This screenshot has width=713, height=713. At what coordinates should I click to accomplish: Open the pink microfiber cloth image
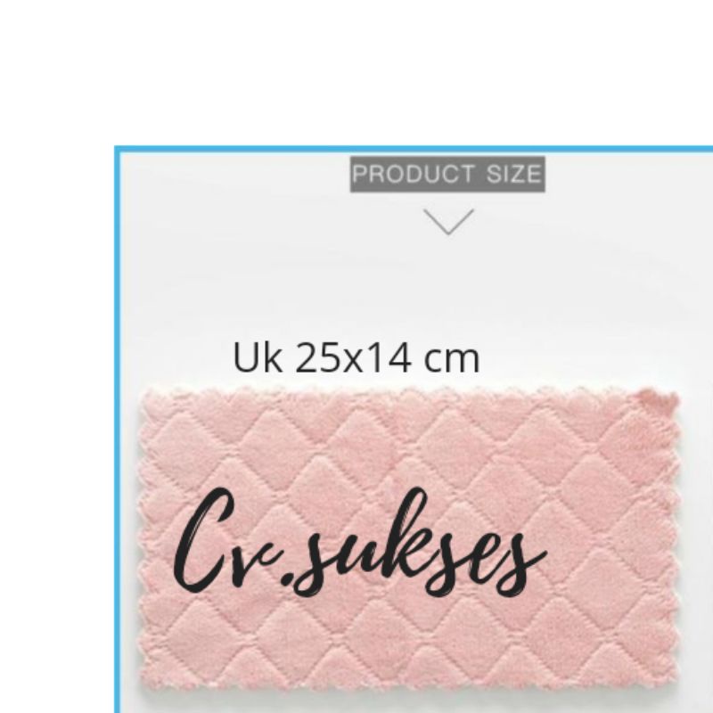point(409,537)
